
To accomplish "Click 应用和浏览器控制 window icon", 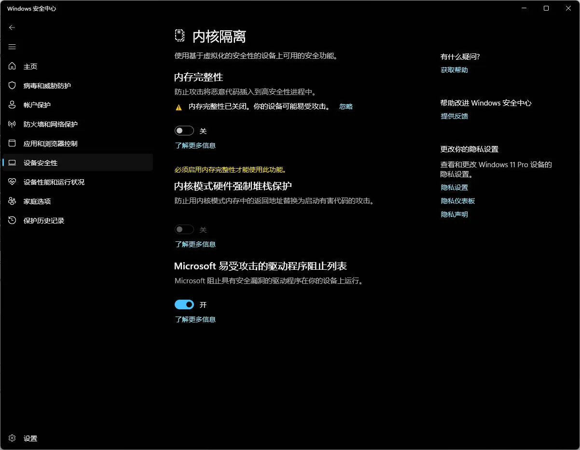I will [x=13, y=144].
